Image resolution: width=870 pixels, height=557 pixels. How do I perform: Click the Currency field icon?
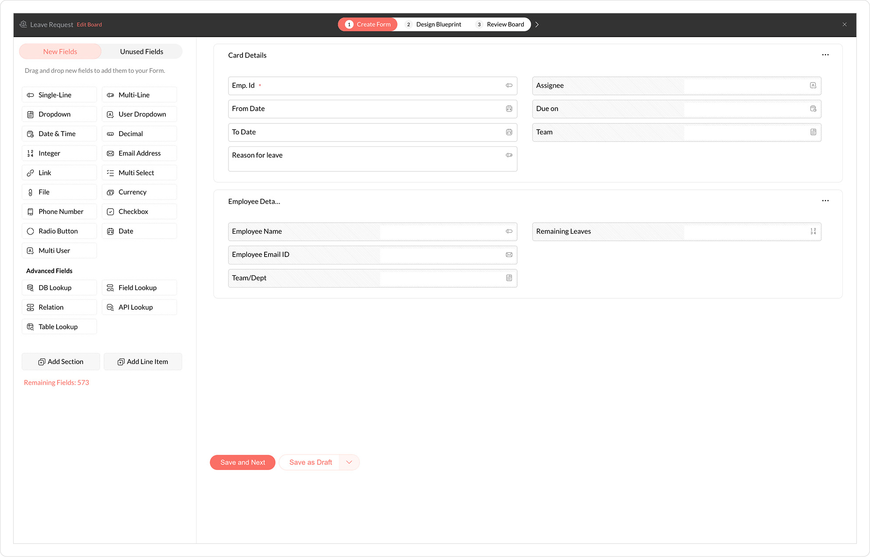110,192
